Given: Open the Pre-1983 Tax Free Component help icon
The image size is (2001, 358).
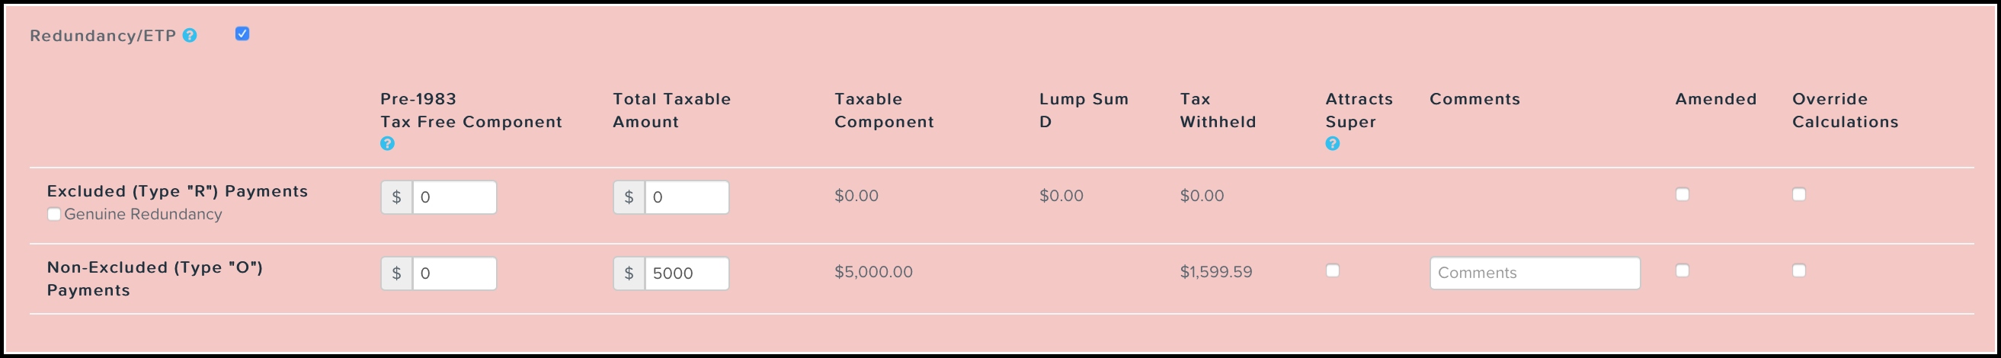Looking at the screenshot, I should click(x=387, y=144).
